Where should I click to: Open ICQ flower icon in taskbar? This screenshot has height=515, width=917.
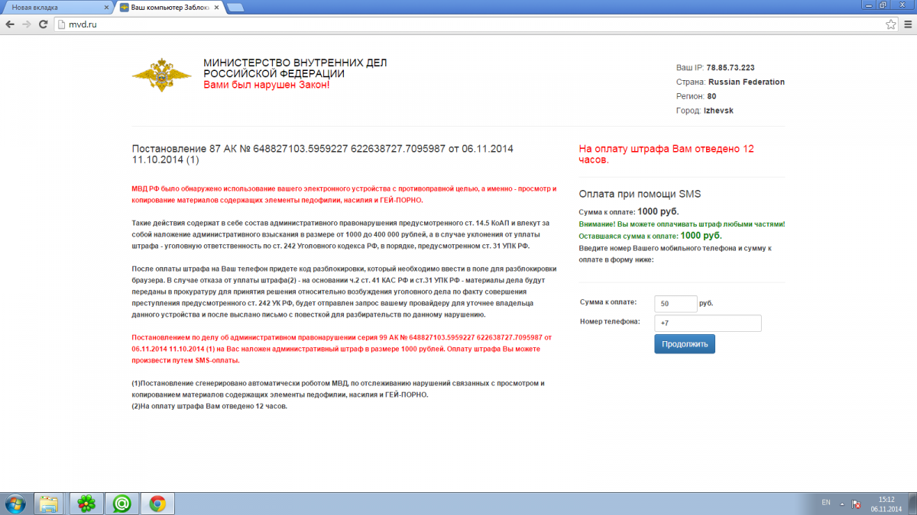(x=87, y=504)
